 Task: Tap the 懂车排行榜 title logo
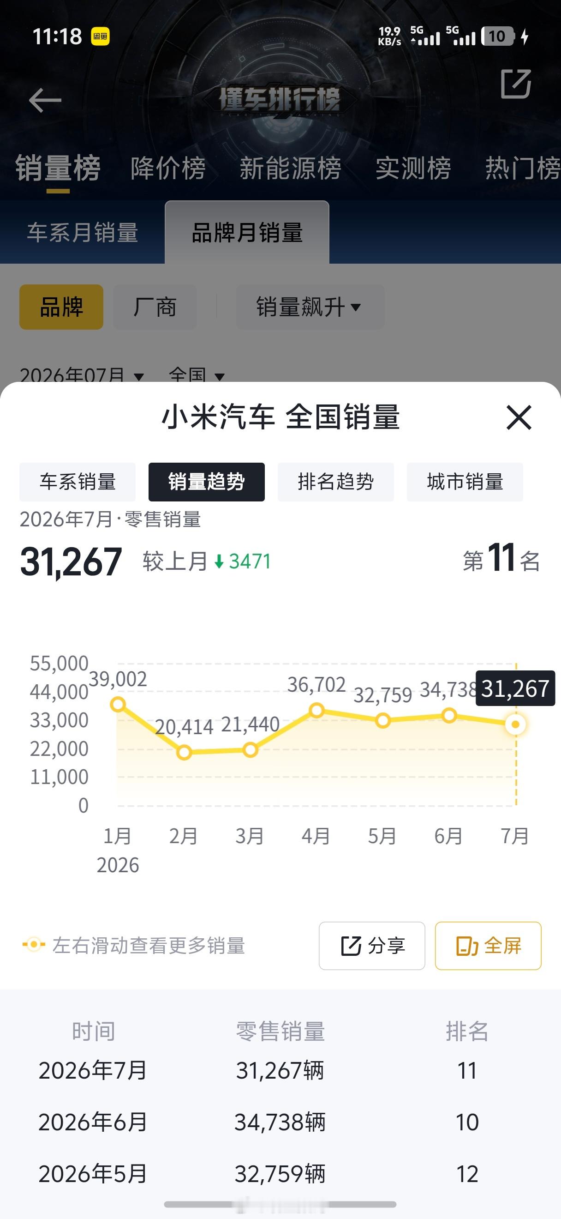click(279, 101)
